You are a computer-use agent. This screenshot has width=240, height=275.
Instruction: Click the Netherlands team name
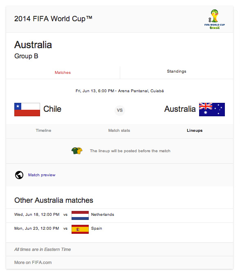pos(103,215)
